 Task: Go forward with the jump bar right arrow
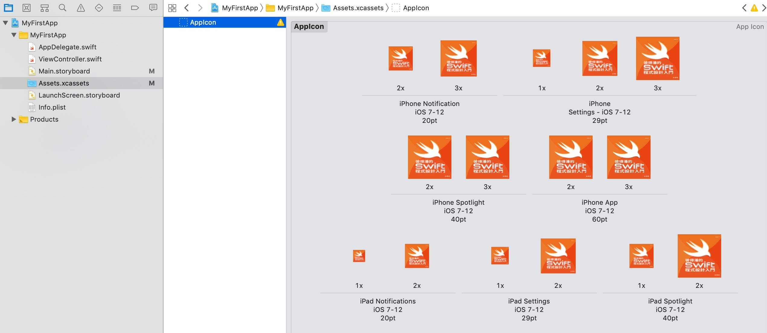tap(200, 8)
